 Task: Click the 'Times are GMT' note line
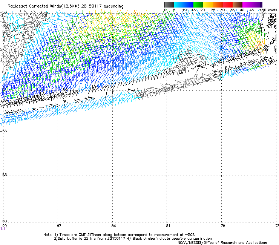pos(119,235)
